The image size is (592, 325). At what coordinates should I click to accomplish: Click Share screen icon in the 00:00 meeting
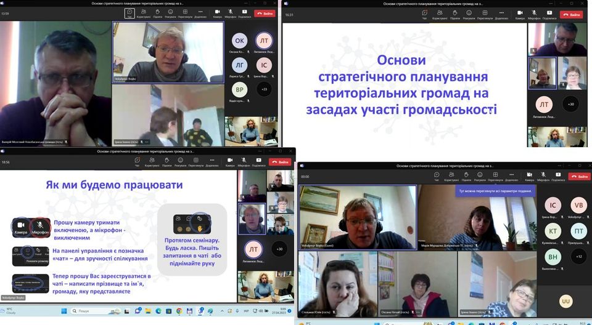point(558,176)
